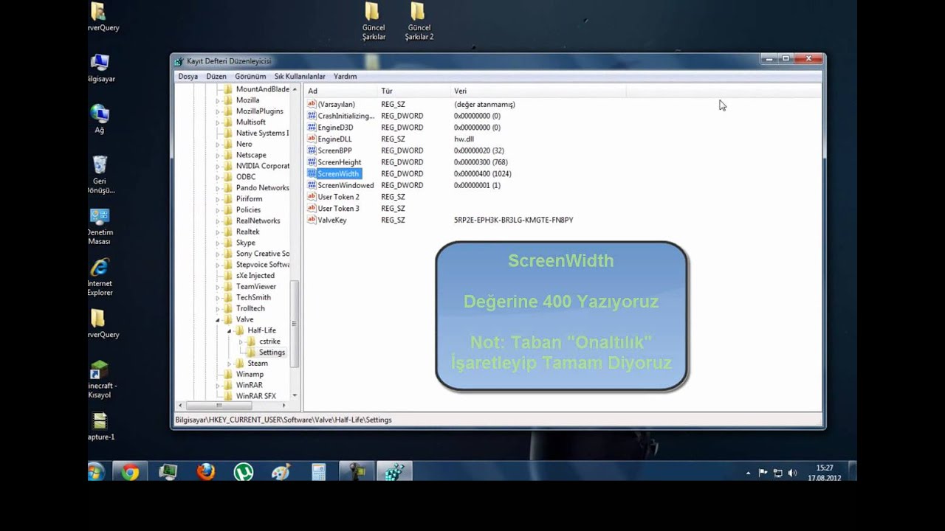Click the tree horizontal scrollbar thumb
This screenshot has height=531, width=945.
[x=219, y=406]
